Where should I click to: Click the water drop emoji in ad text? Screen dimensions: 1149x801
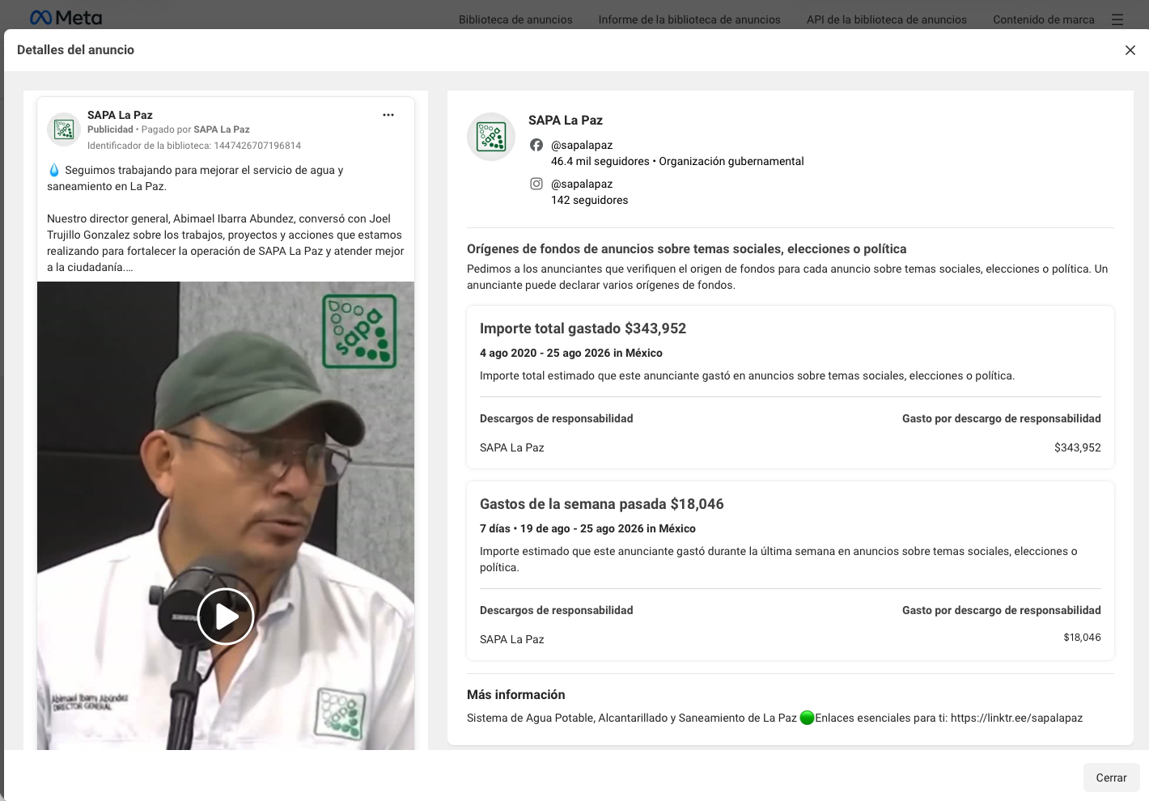[x=54, y=170]
